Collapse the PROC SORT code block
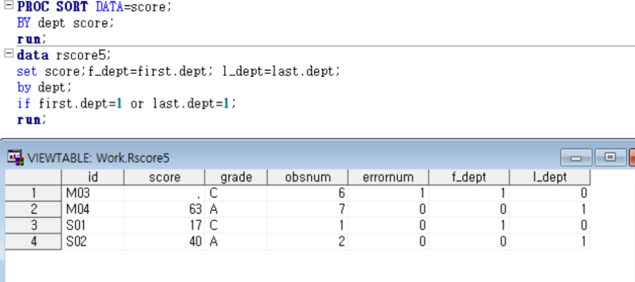This screenshot has height=282, width=635. point(8,6)
